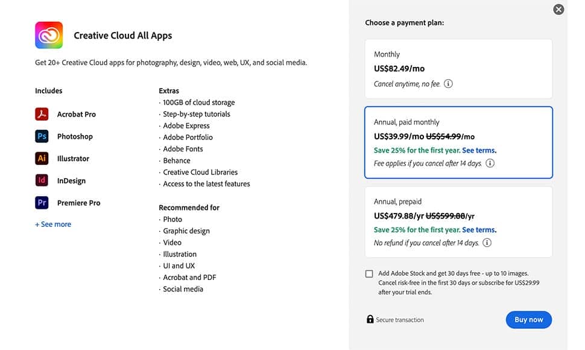Click the Premiere Pro app icon
The height and width of the screenshot is (350, 585).
tap(42, 203)
